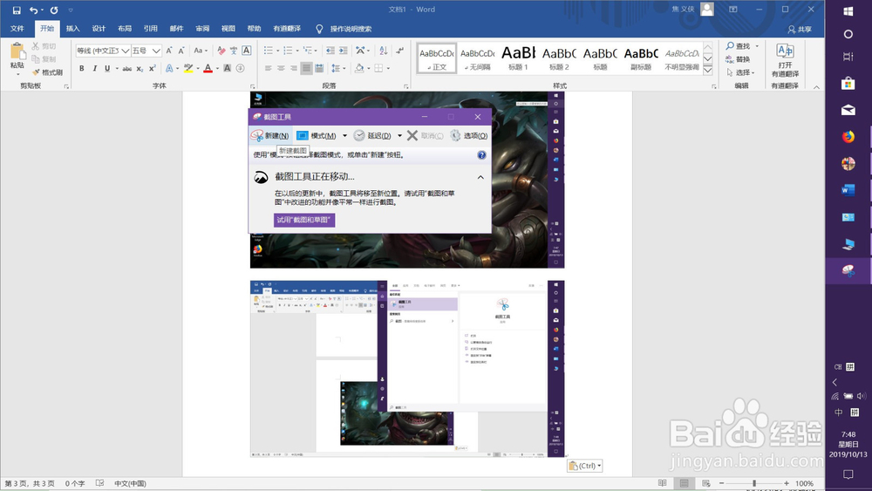Switch to the Review (审阅) tab

pos(202,29)
